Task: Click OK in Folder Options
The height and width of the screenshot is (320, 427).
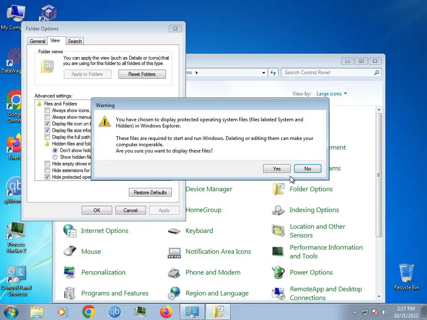Action: pyautogui.click(x=97, y=210)
